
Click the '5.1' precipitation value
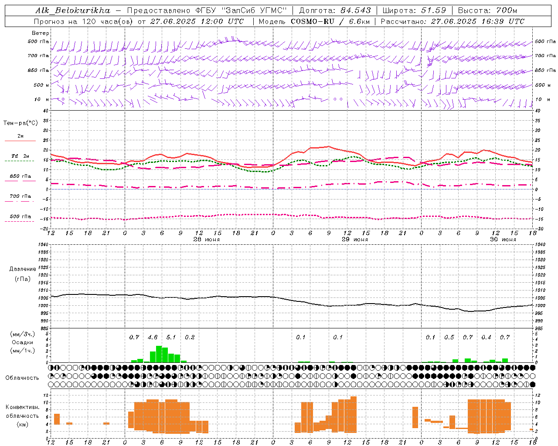(171, 338)
